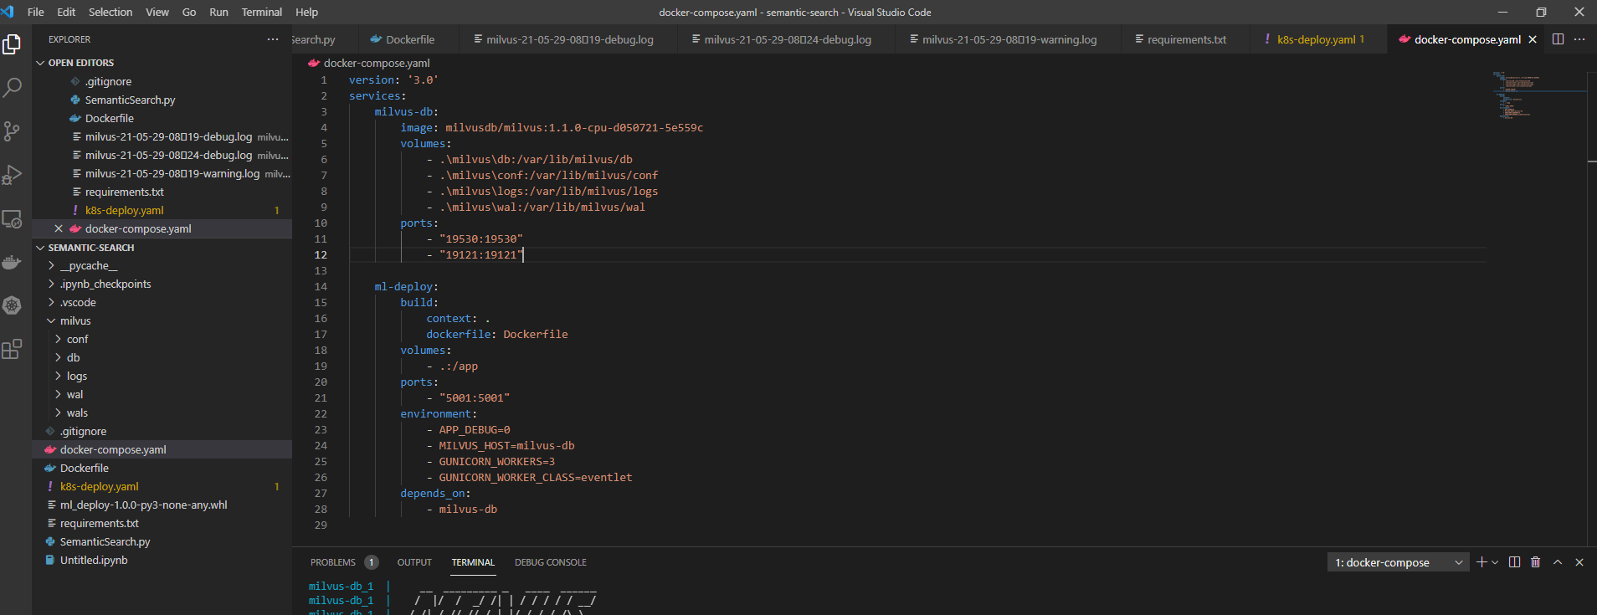Collapse the SEMANTIC-SEARCH folder section
This screenshot has width=1597, height=615.
click(x=40, y=248)
